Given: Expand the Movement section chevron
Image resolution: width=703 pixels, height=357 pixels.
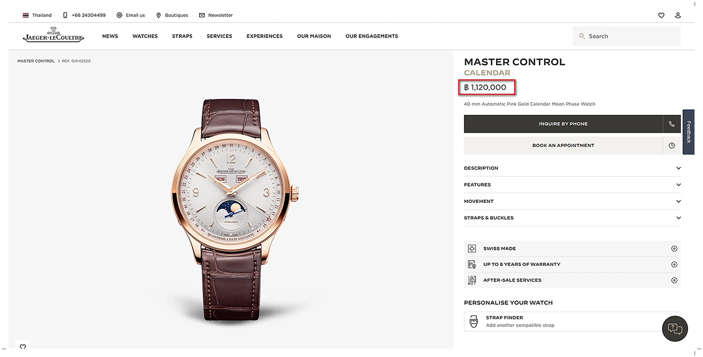Looking at the screenshot, I should [678, 202].
